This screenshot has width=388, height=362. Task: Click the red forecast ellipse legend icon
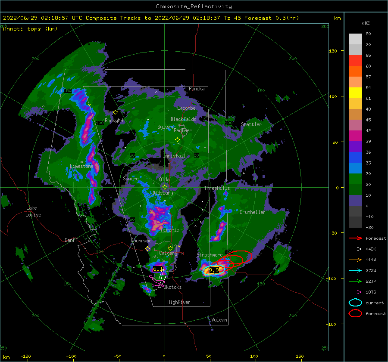point(355,313)
